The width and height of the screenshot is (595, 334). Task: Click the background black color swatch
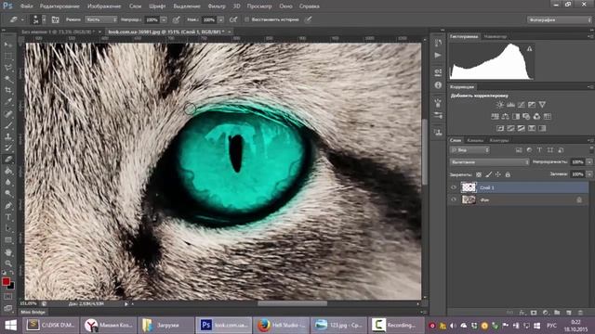tap(11, 287)
